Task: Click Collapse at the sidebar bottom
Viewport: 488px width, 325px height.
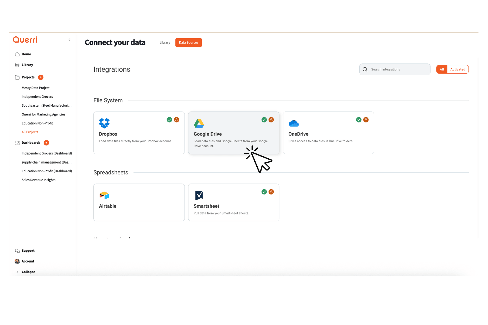Action: point(28,272)
